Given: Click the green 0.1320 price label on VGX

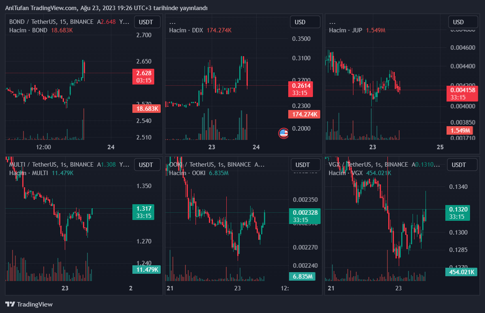Looking at the screenshot, I should click(x=458, y=209).
